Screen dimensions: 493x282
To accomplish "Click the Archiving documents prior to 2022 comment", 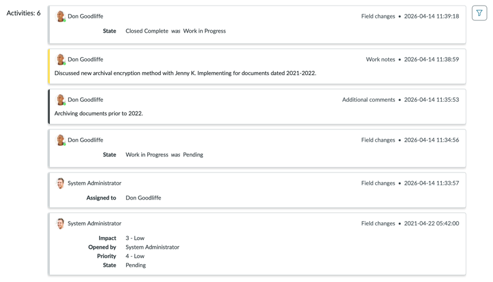I will tap(99, 113).
